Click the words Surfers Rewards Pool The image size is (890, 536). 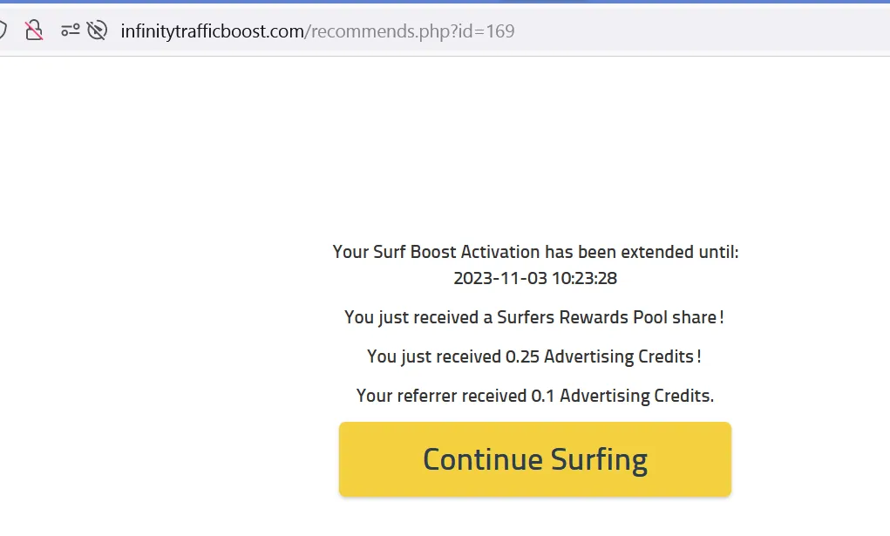point(581,317)
